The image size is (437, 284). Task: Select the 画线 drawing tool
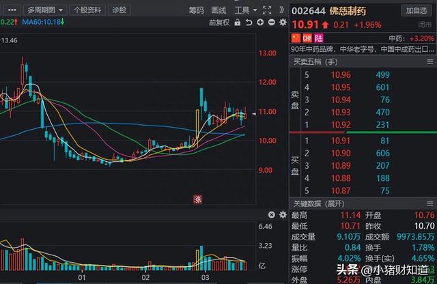pyautogui.click(x=218, y=11)
